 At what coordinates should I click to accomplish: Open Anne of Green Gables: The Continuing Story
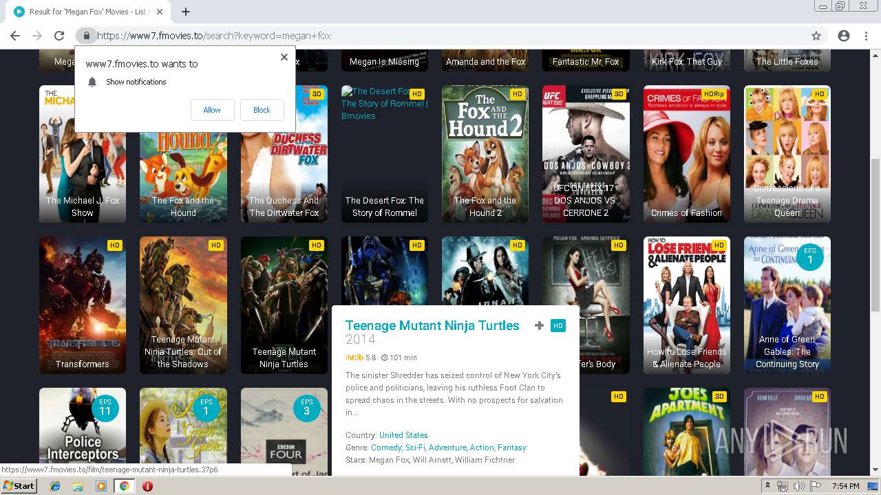(x=787, y=305)
